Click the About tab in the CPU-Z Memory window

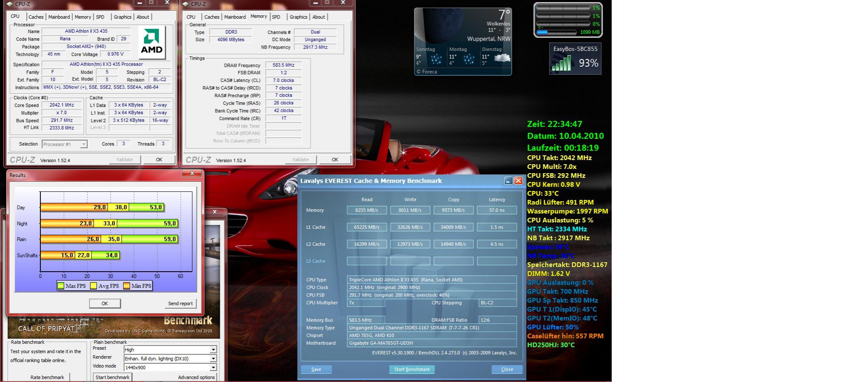coord(319,17)
